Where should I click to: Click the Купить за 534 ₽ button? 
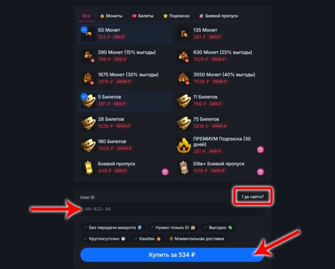[172, 255]
